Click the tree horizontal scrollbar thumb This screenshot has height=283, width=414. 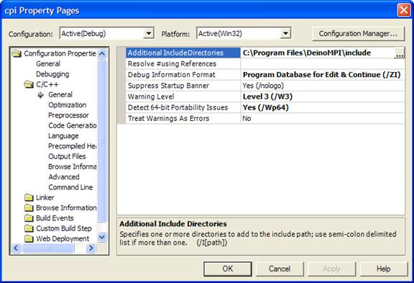coord(47,248)
